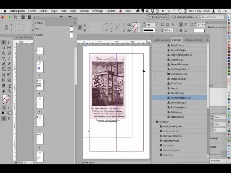Select the Pencil tool
This screenshot has width=231, height=173.
point(9,64)
